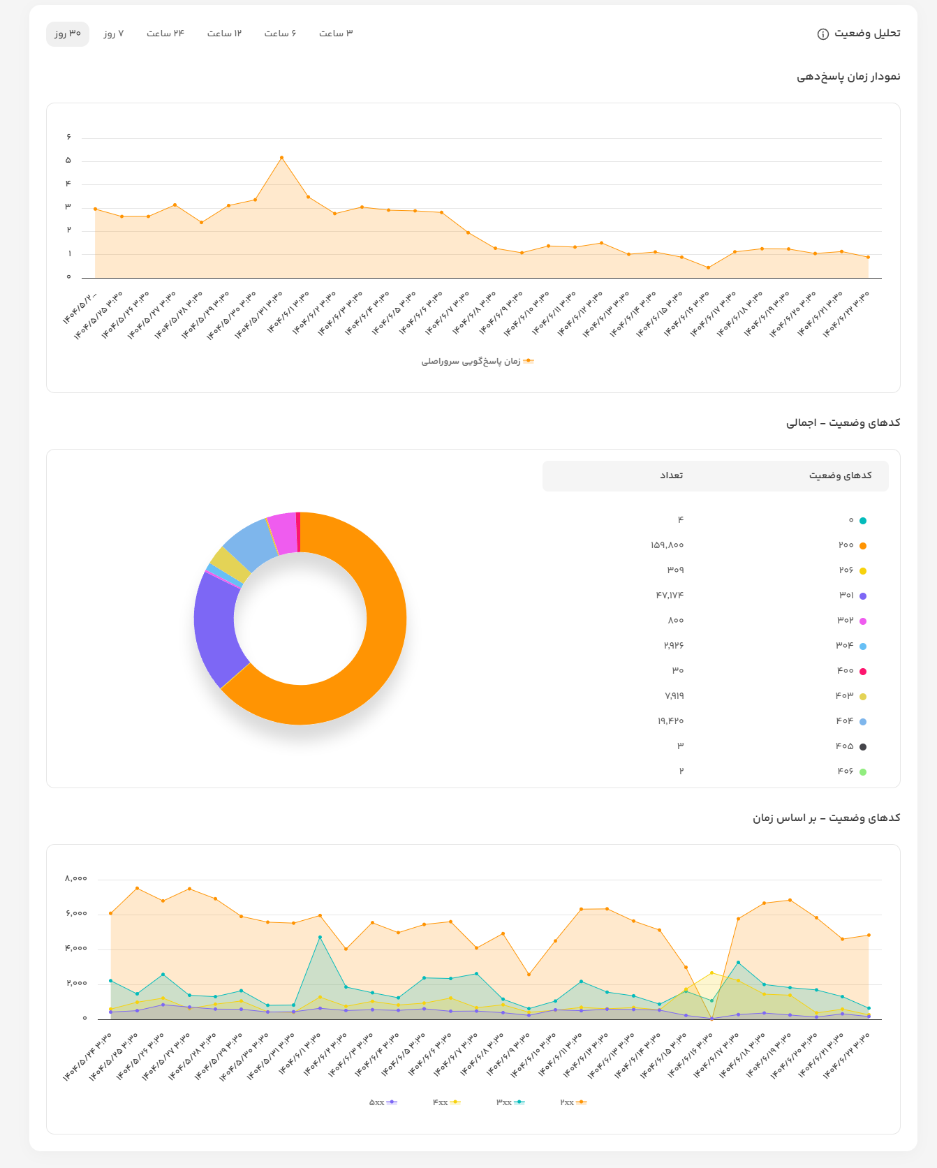
Task: Click the orange dot for status code 200
Action: (x=863, y=546)
